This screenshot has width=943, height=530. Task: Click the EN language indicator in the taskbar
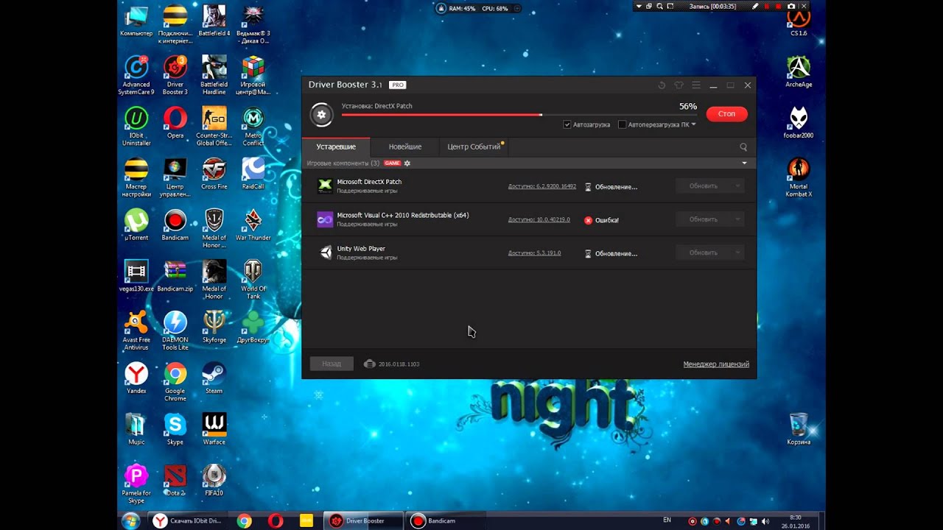coord(667,520)
